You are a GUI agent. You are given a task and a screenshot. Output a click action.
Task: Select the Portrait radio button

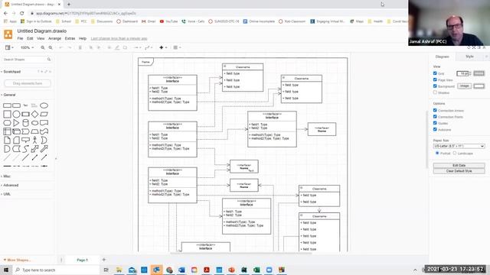pyautogui.click(x=437, y=153)
